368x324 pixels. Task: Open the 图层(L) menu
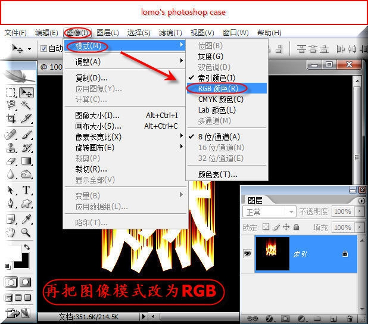108,33
